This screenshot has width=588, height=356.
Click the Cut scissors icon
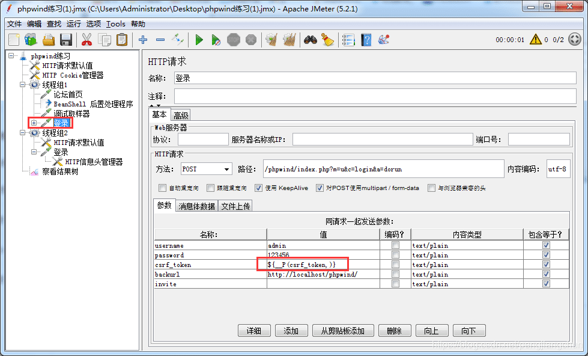coord(86,40)
